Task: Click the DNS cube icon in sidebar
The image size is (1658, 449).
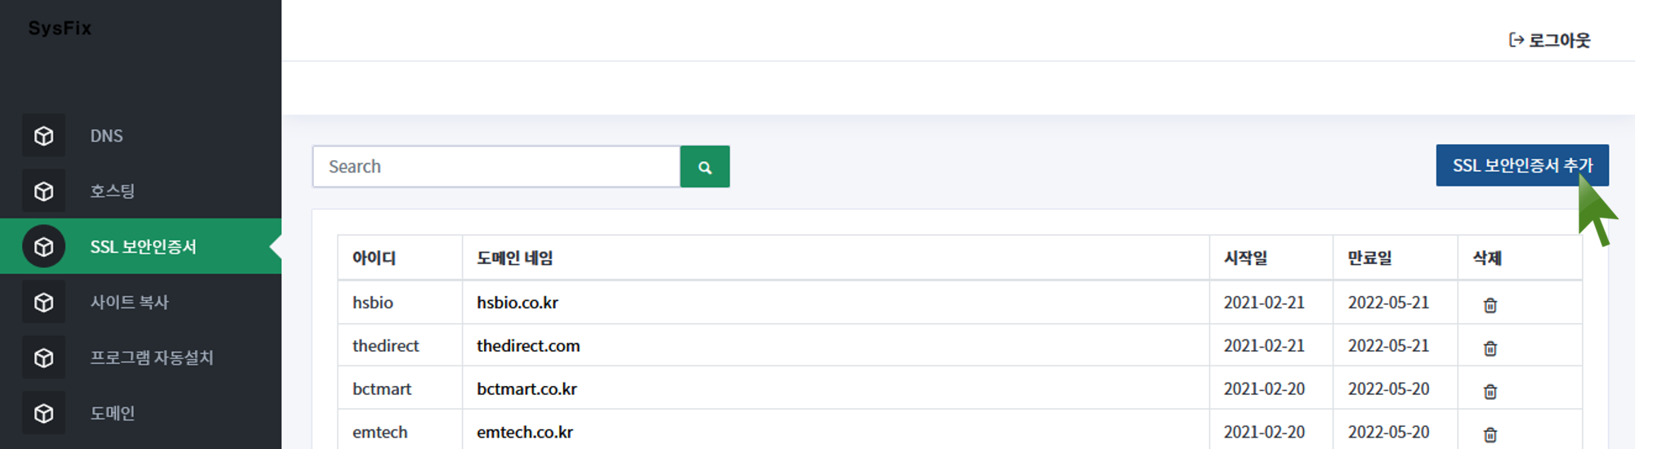Action: coord(44,136)
